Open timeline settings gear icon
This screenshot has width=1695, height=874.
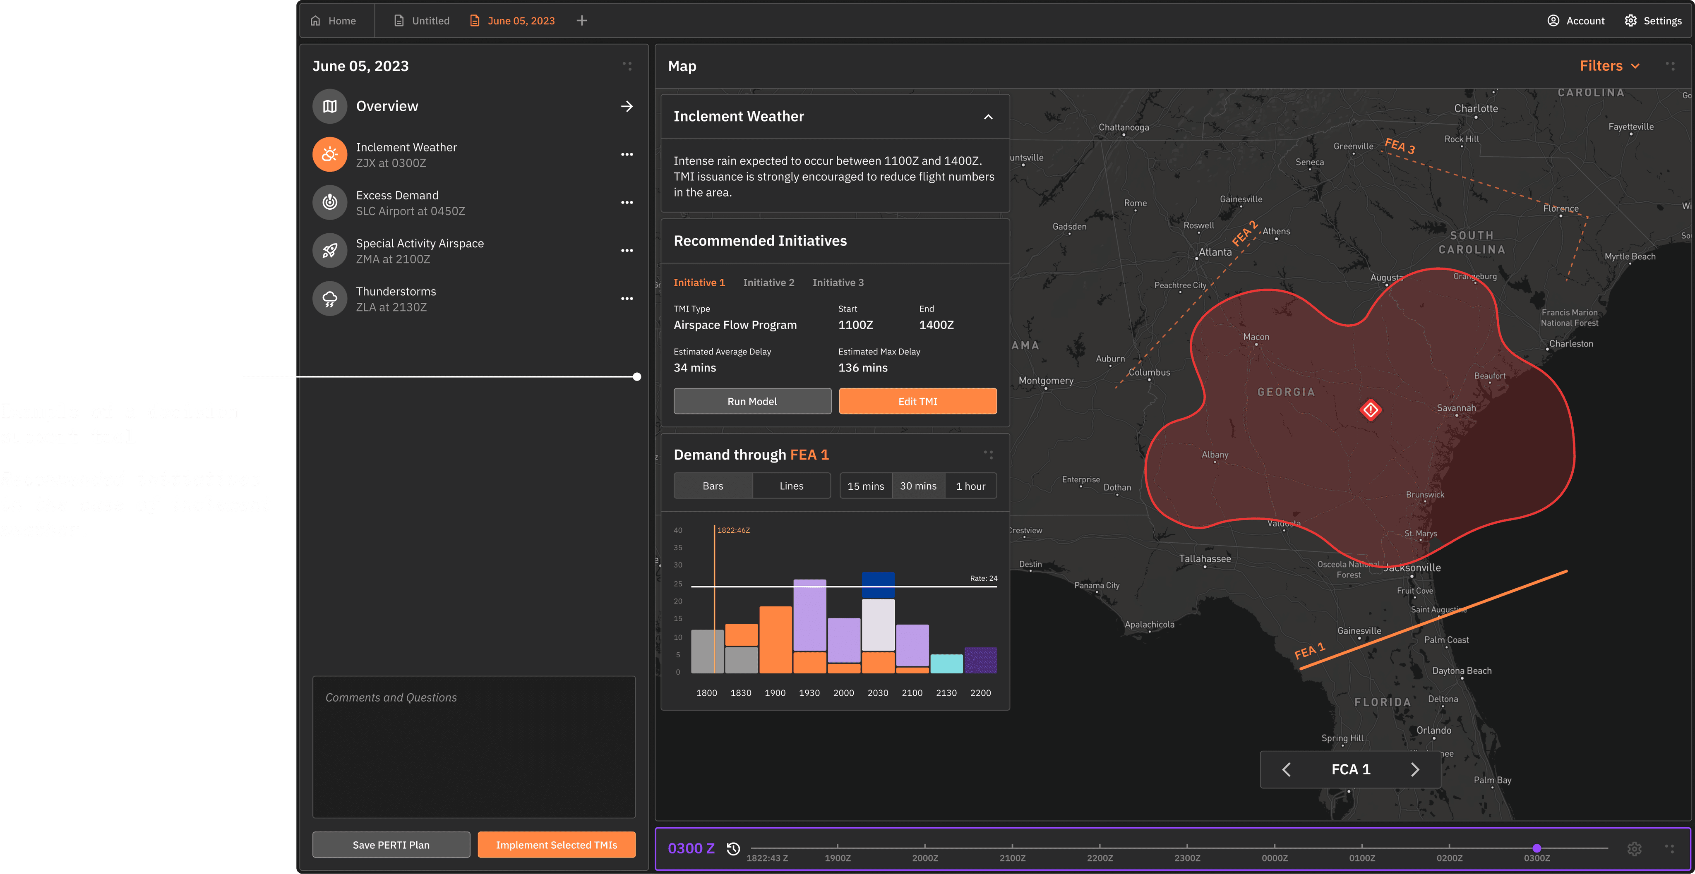1635,848
